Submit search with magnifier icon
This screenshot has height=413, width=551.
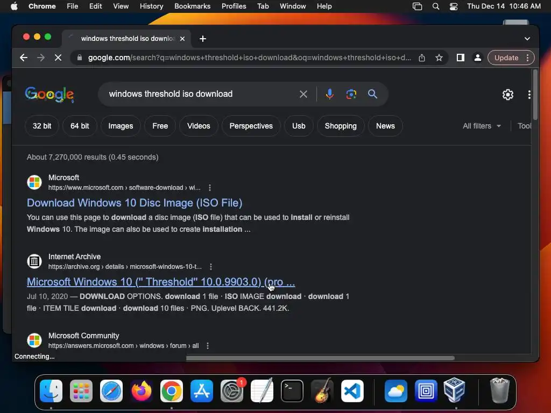[x=372, y=94]
